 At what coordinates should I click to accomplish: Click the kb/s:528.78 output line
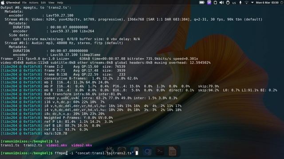tap(55, 133)
